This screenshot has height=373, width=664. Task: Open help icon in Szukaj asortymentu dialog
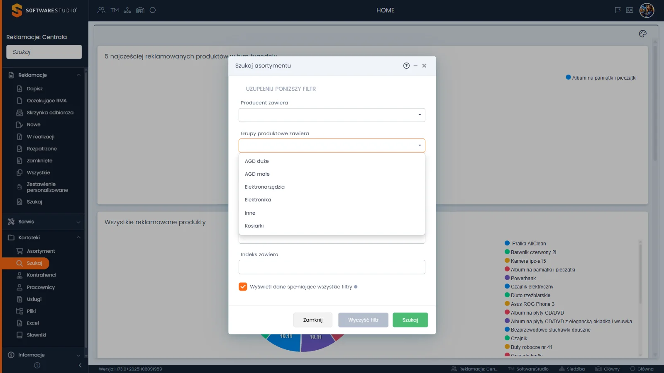tap(406, 65)
